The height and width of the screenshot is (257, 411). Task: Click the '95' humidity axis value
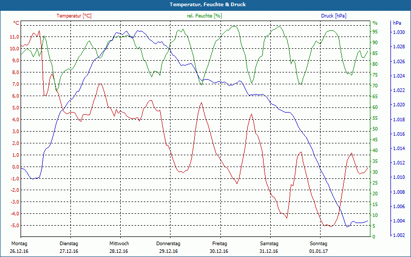click(x=375, y=32)
